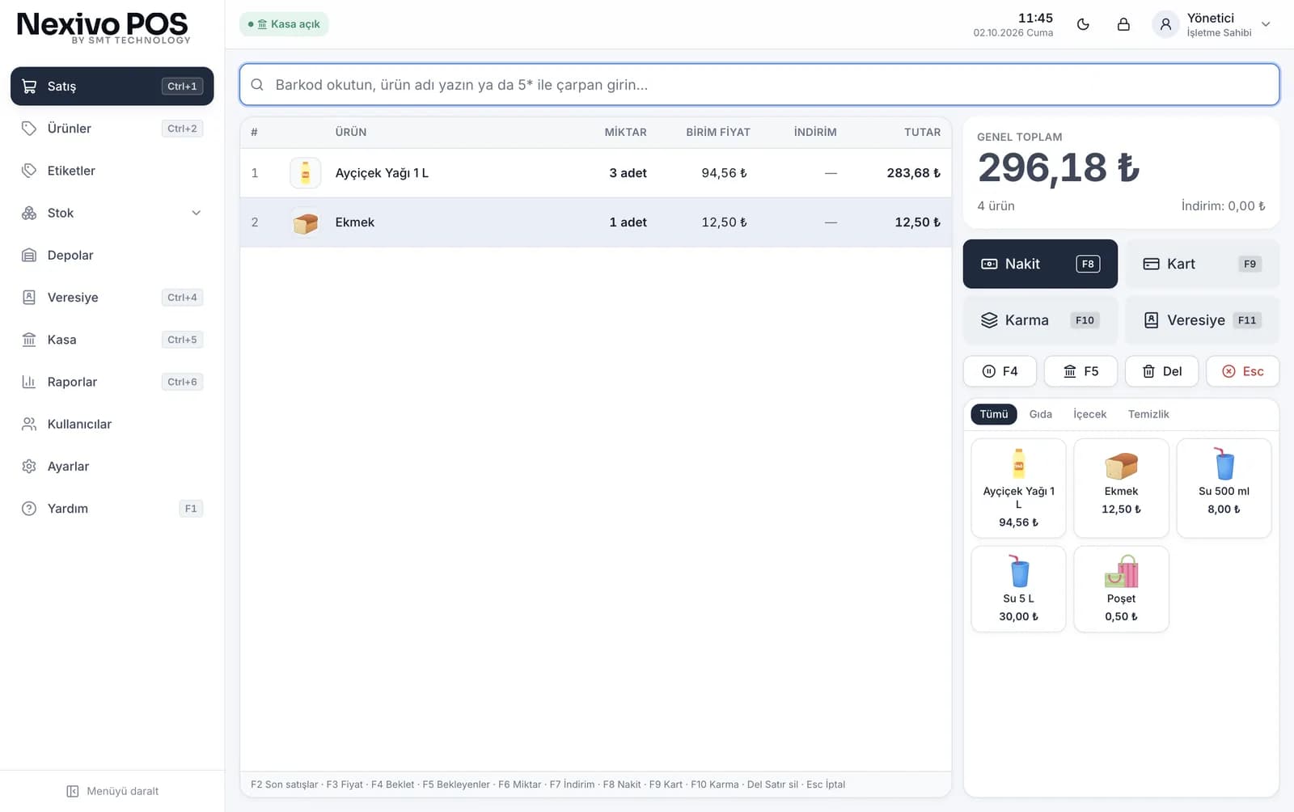
Task: Cancel sale with Esc button
Action: tap(1243, 371)
